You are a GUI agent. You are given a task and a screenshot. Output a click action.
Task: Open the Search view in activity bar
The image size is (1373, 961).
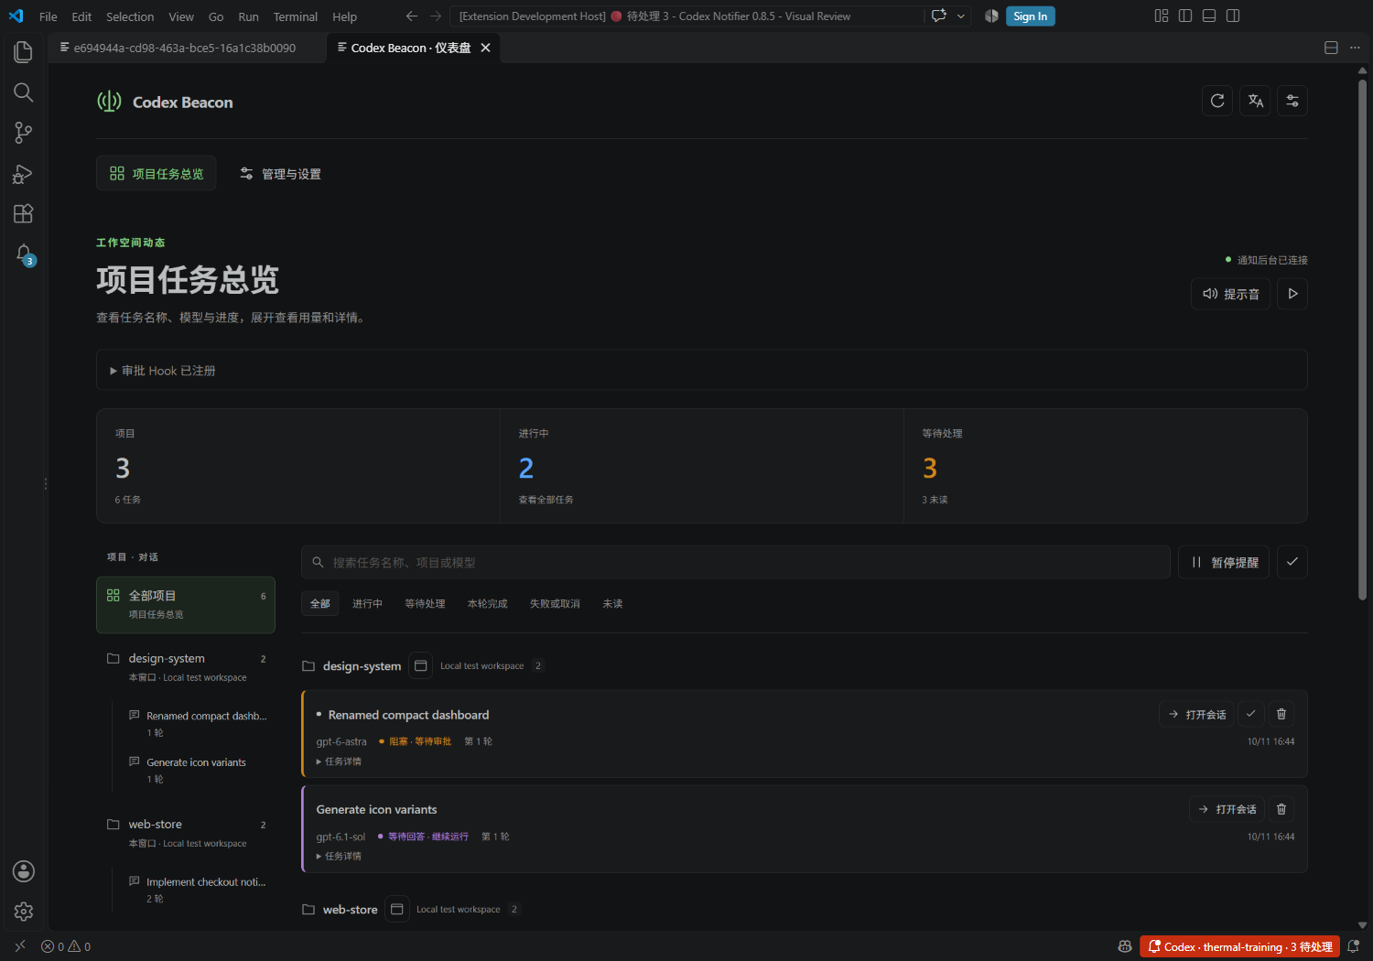click(24, 92)
